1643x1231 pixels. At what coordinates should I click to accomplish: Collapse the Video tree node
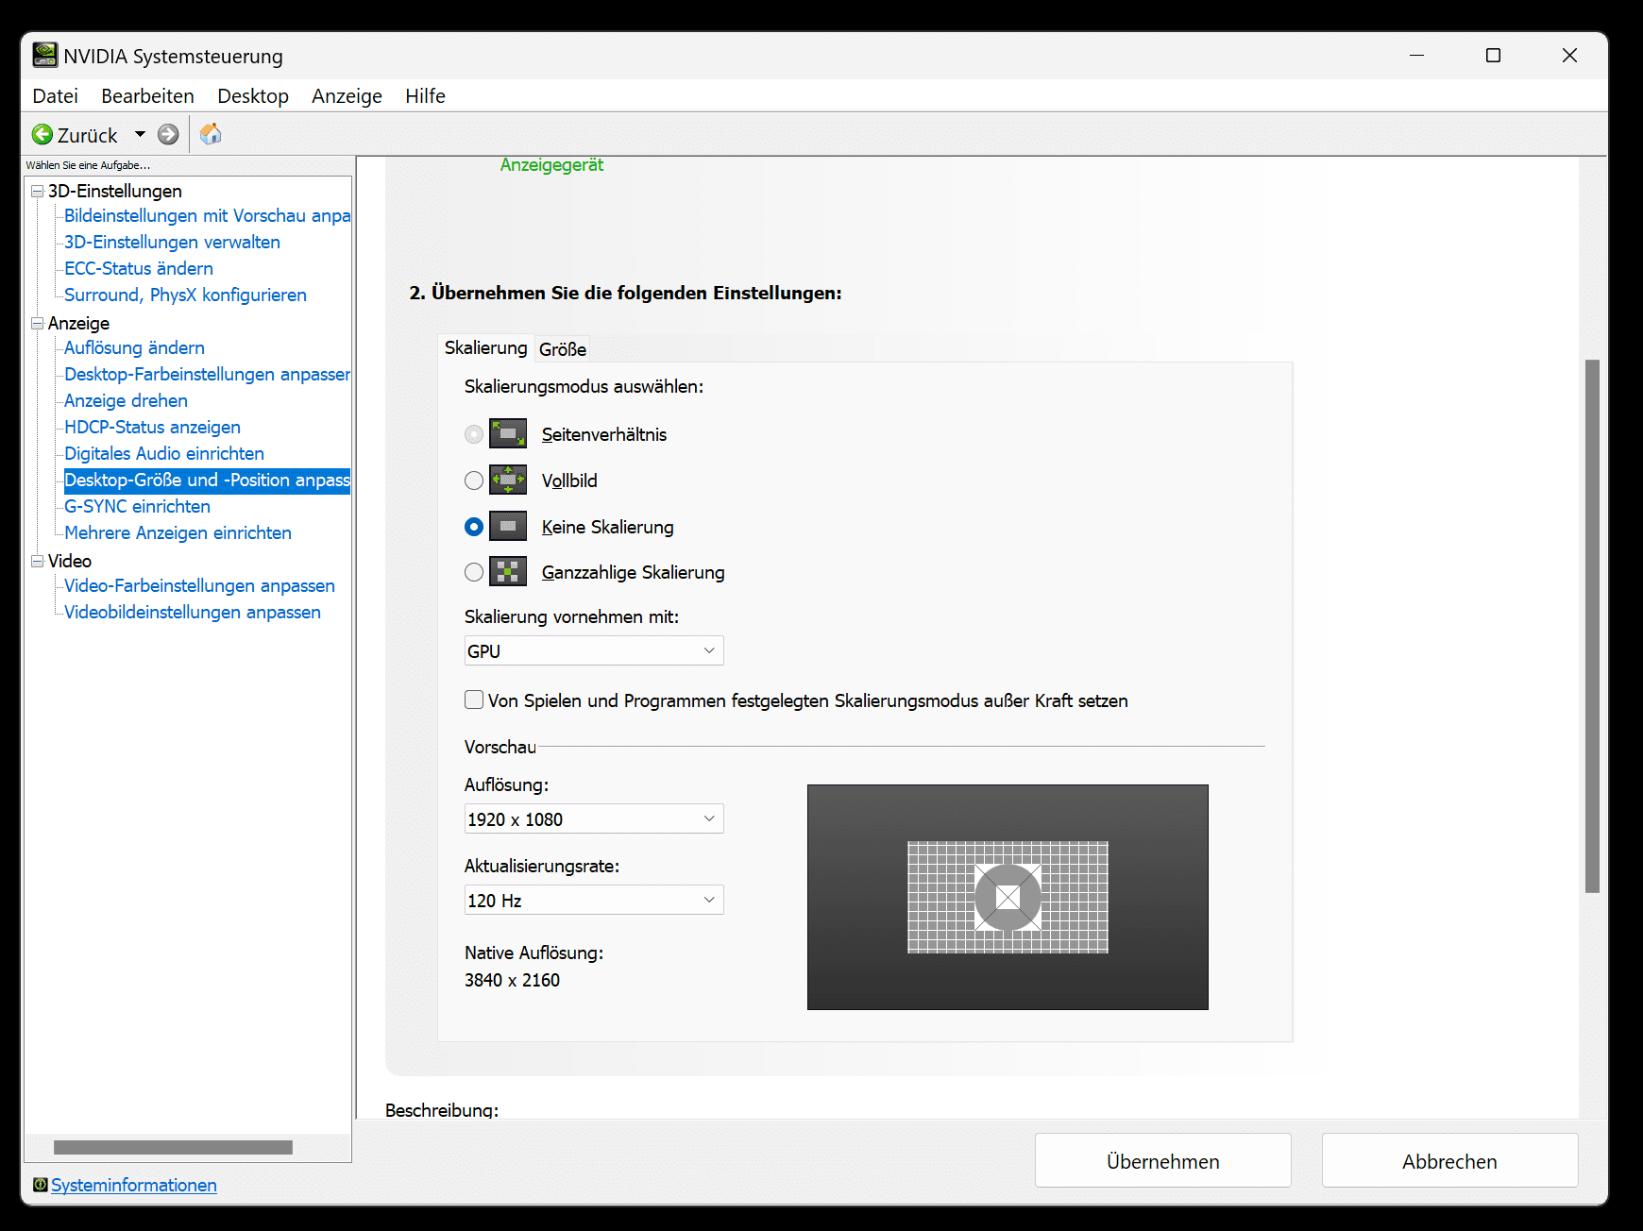coord(38,561)
